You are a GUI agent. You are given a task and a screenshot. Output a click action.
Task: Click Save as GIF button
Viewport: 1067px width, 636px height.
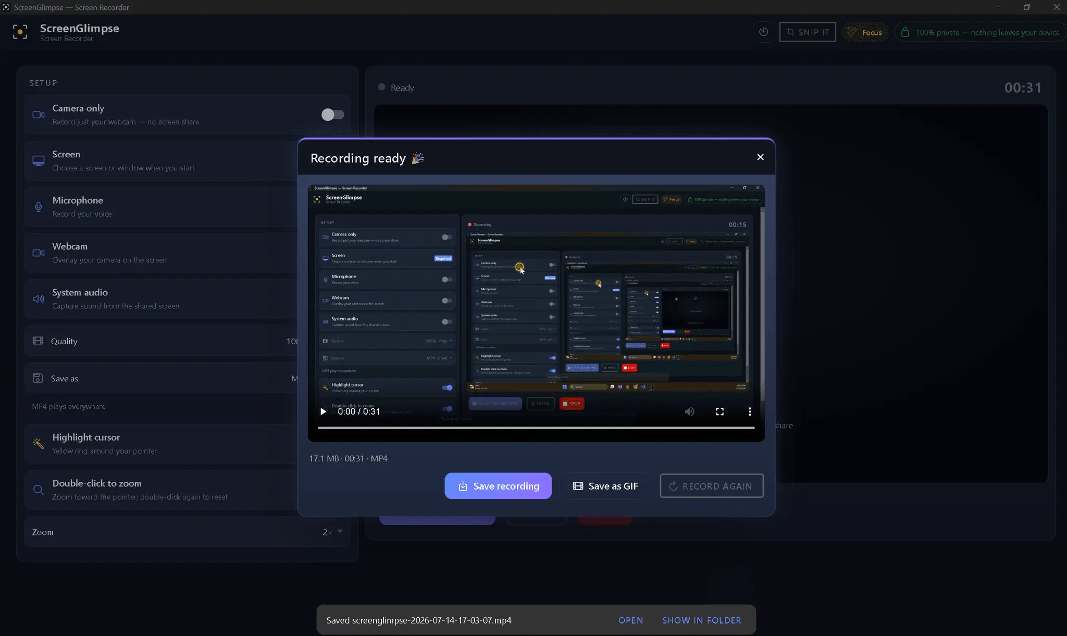coord(605,486)
